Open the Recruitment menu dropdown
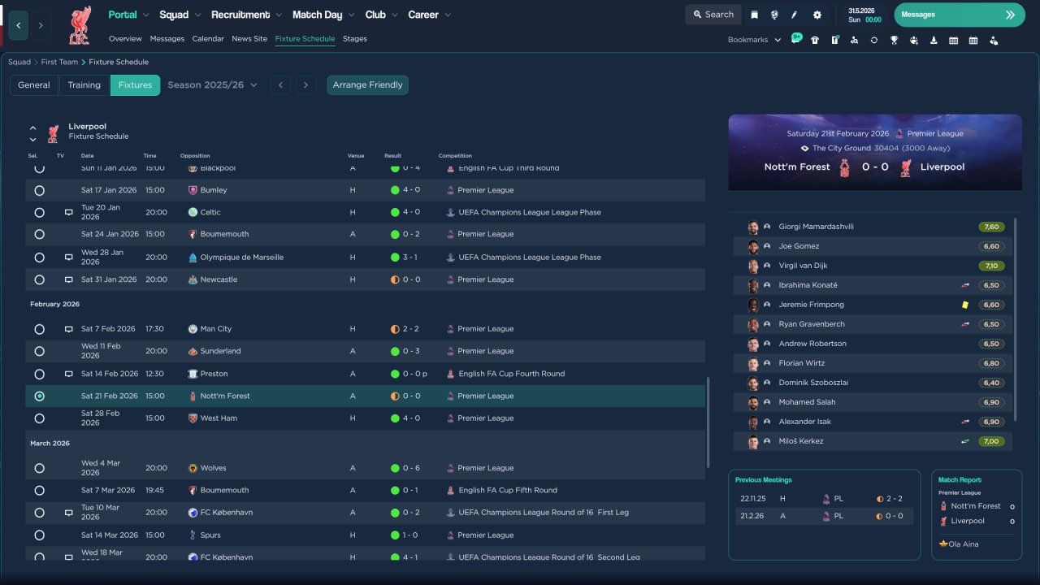 (246, 15)
